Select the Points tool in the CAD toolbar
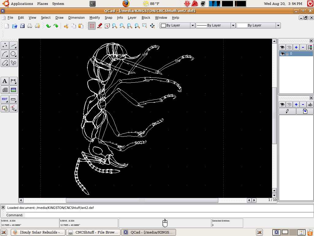This screenshot has height=236, width=314. click(5, 45)
